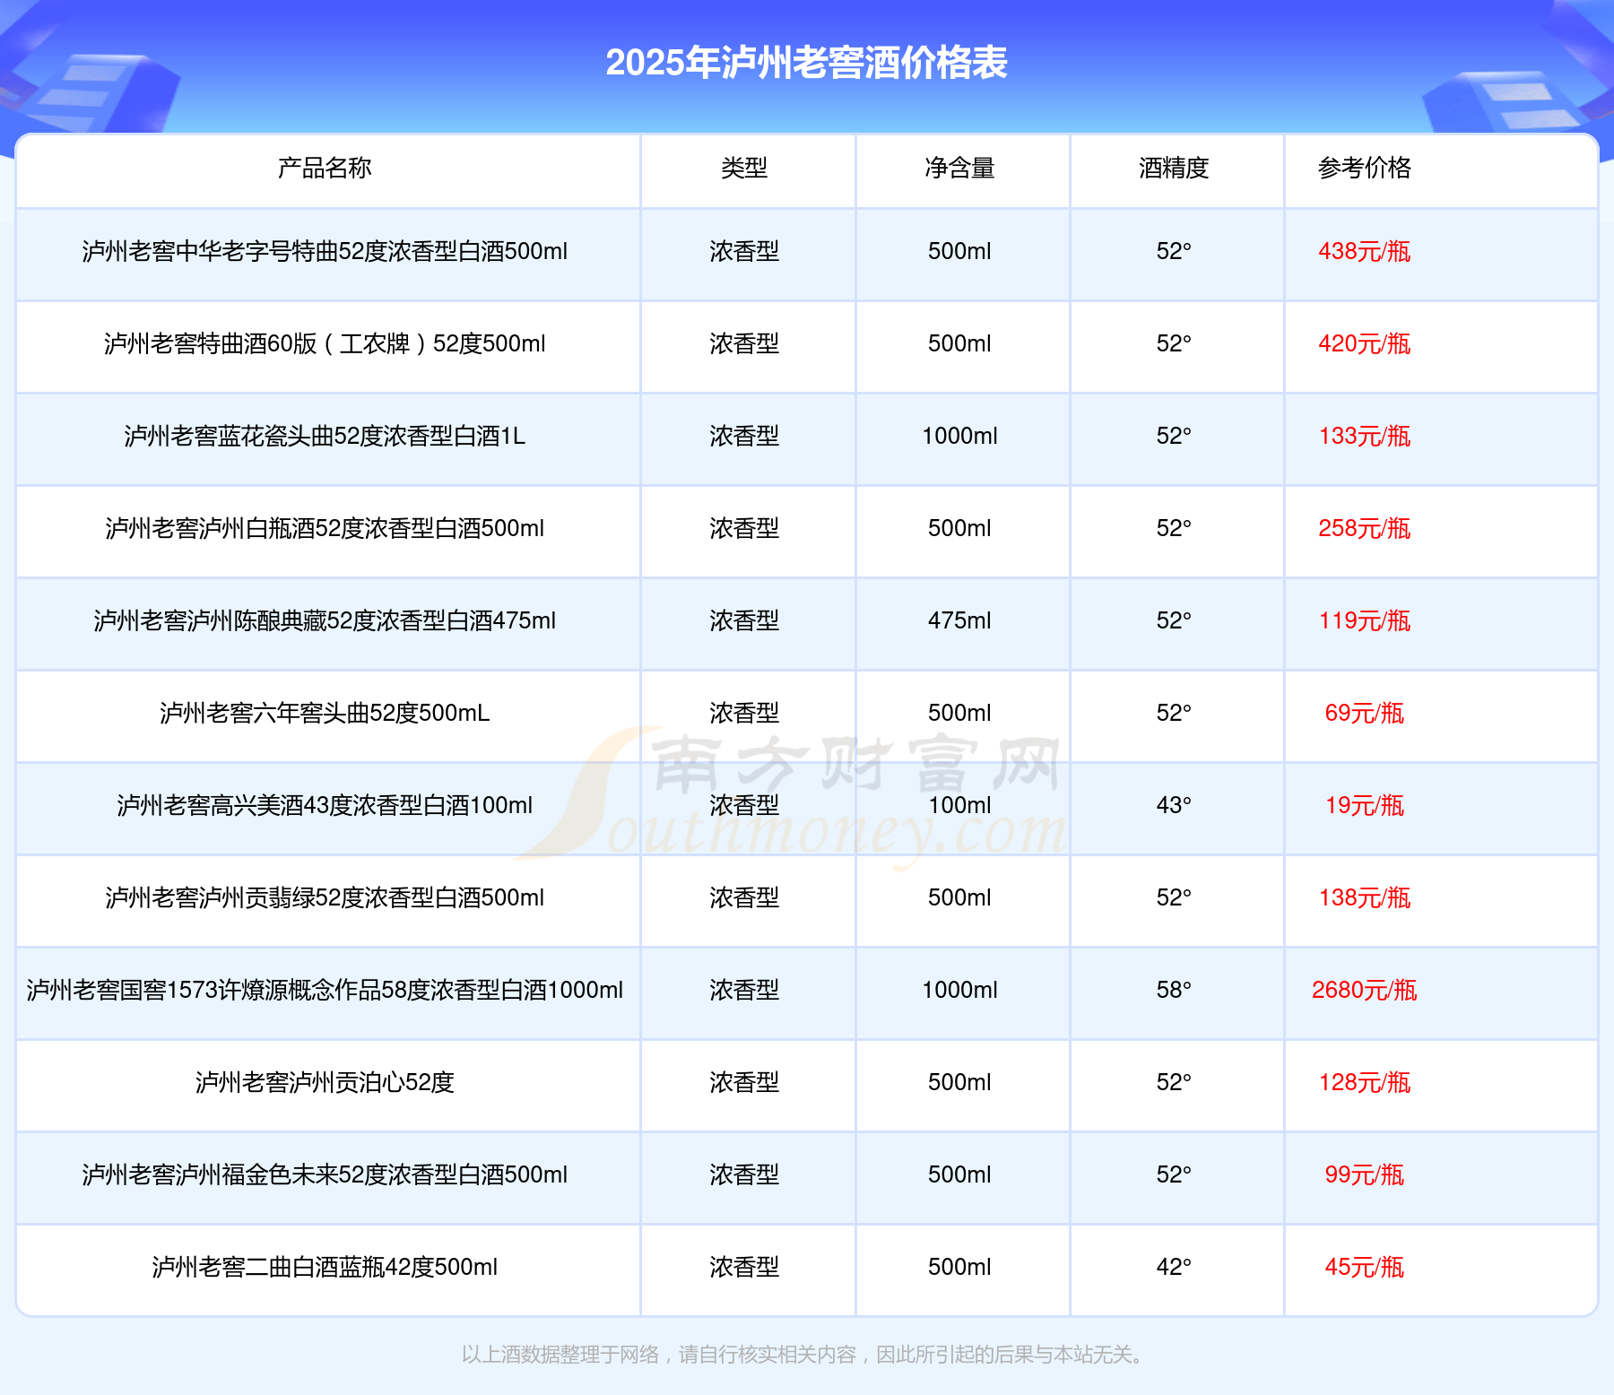This screenshot has height=1395, width=1614.
Task: Click the 69元/瓶 price
Action: point(1365,713)
